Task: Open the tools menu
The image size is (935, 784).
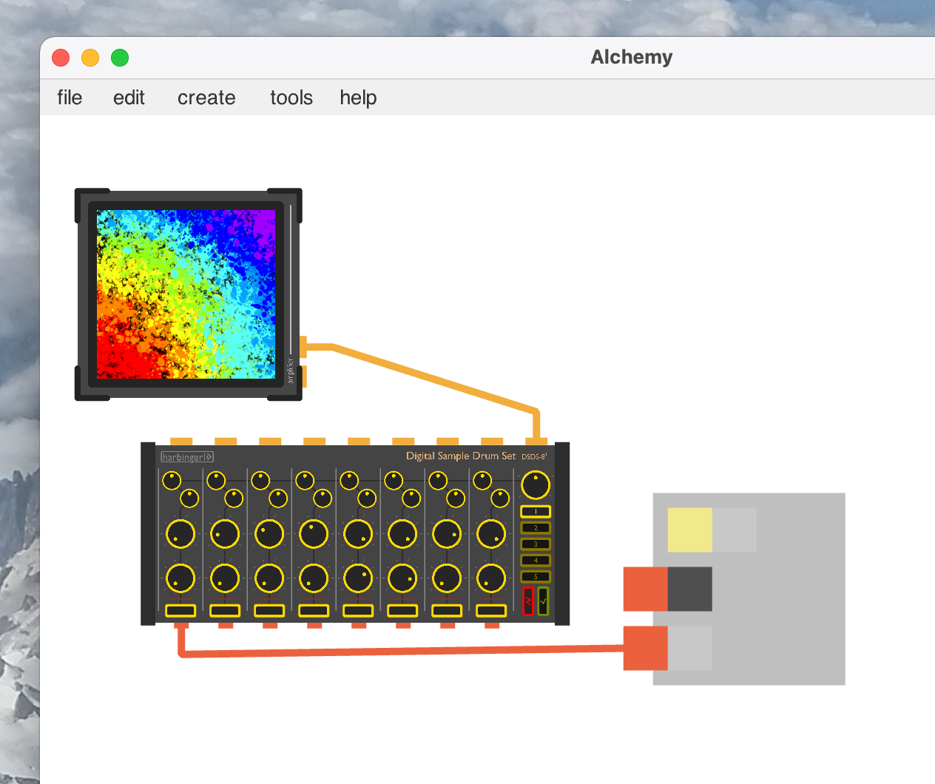Action: click(291, 98)
